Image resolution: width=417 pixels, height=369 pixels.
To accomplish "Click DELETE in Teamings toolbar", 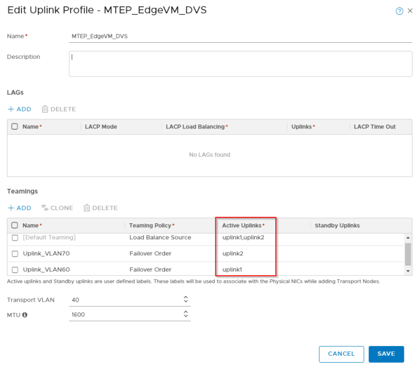I will [101, 208].
